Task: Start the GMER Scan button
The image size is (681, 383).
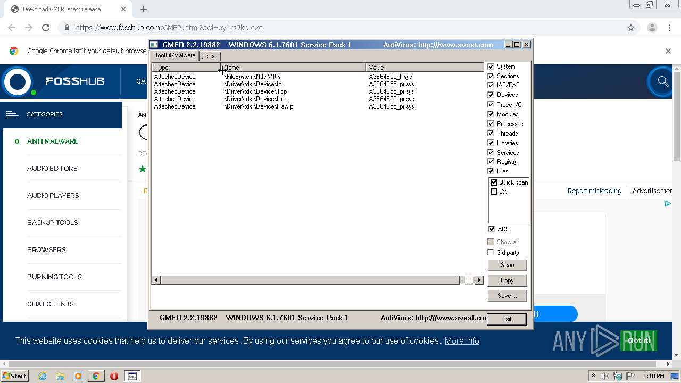Action: click(x=507, y=265)
